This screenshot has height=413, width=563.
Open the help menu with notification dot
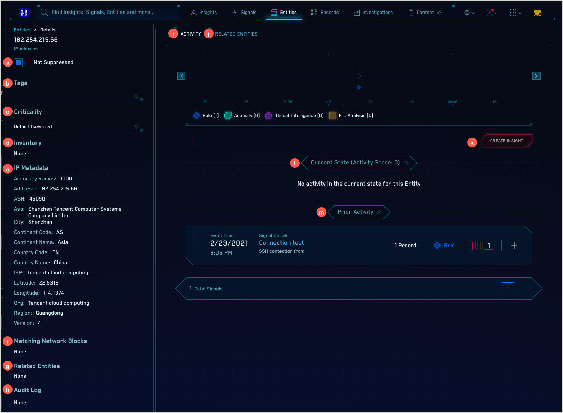pyautogui.click(x=490, y=12)
